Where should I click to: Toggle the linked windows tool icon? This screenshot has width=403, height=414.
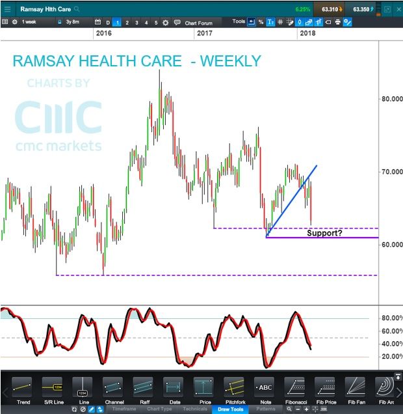[x=308, y=22]
